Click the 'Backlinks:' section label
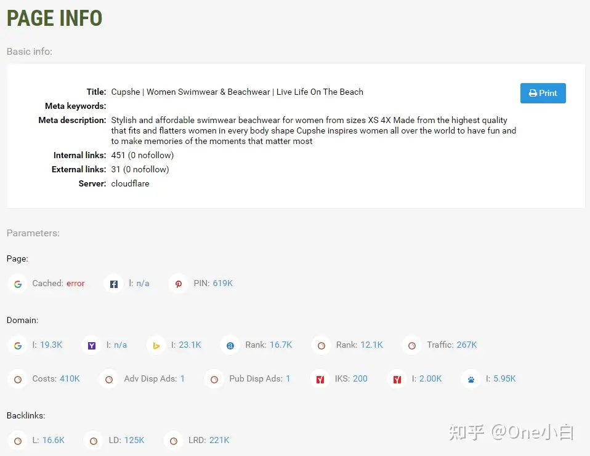This screenshot has height=456, width=590. pyautogui.click(x=26, y=415)
